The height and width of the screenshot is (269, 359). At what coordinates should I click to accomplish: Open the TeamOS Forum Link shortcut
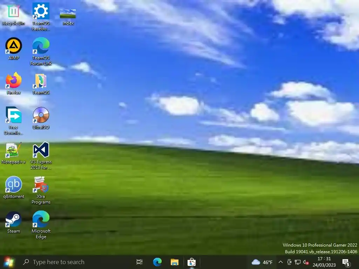[41, 51]
